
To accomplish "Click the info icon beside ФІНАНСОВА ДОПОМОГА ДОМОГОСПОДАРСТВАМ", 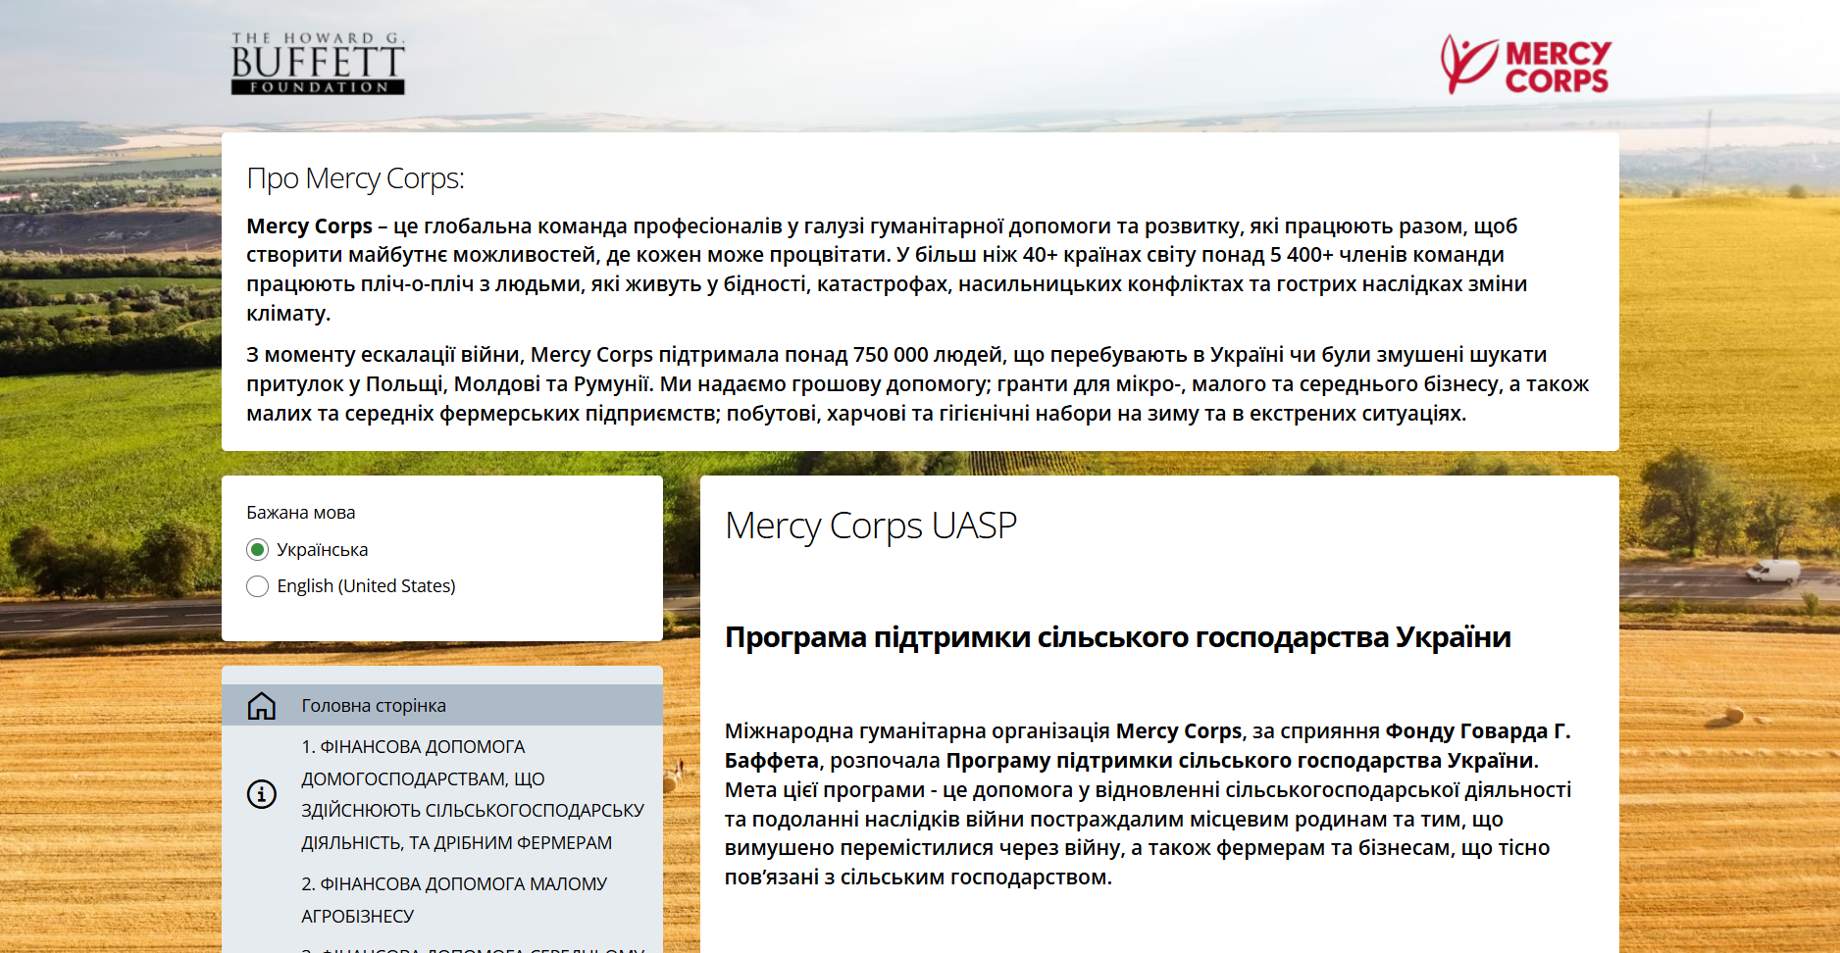I will pos(262,794).
